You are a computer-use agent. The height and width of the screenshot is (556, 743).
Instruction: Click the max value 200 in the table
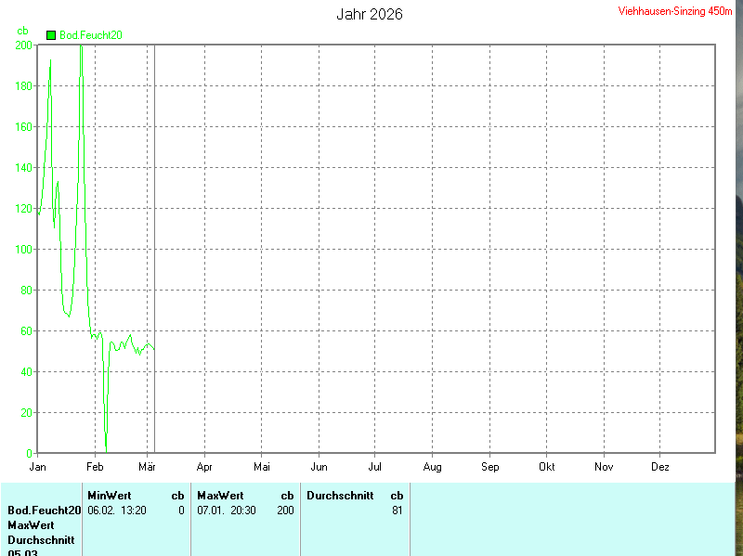[x=285, y=511]
